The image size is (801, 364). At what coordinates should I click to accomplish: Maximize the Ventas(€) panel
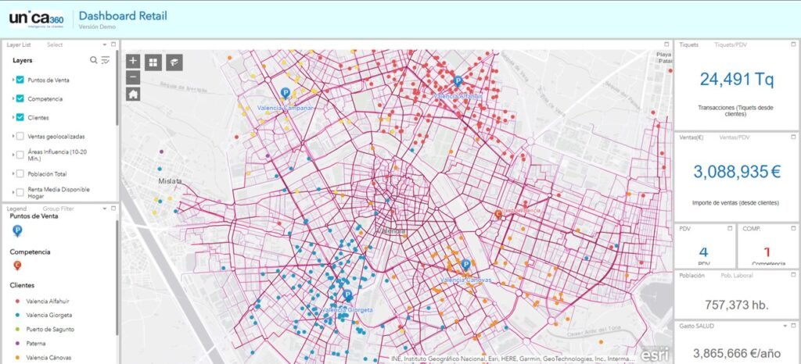coord(794,137)
